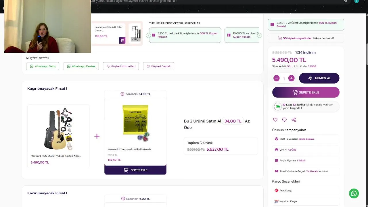368x207 pixels.
Task: Click the HEMEN AL button
Action: point(319,78)
